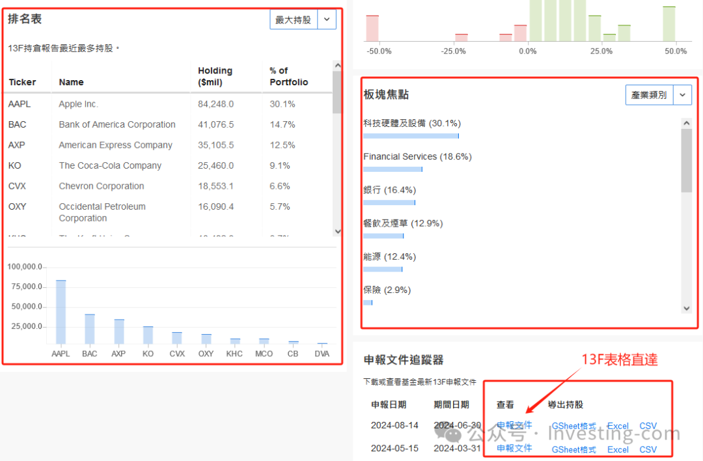Image resolution: width=703 pixels, height=461 pixels.
Task: Click the 5.7% portfolio value for OXY
Action: coord(280,206)
